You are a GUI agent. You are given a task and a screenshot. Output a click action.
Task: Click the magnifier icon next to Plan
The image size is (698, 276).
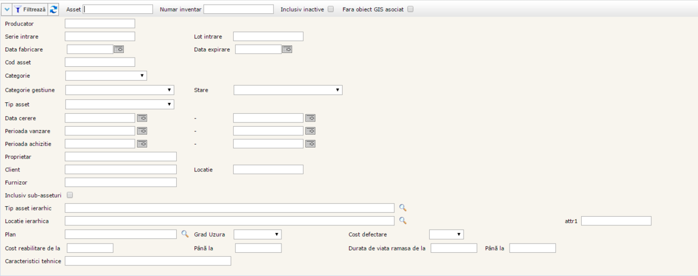(x=185, y=234)
